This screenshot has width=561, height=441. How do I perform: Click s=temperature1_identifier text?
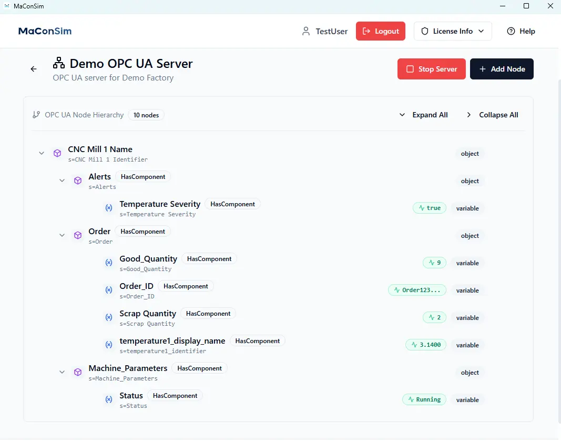(x=163, y=351)
